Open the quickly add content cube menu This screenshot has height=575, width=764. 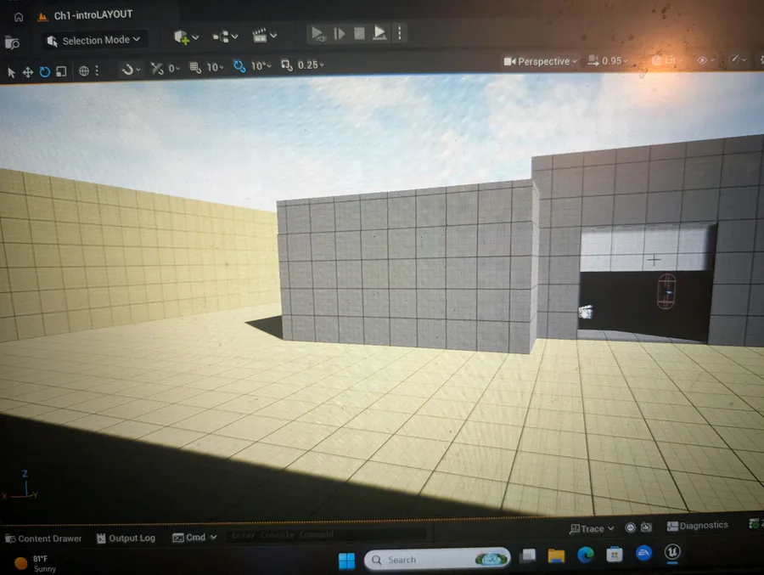187,37
